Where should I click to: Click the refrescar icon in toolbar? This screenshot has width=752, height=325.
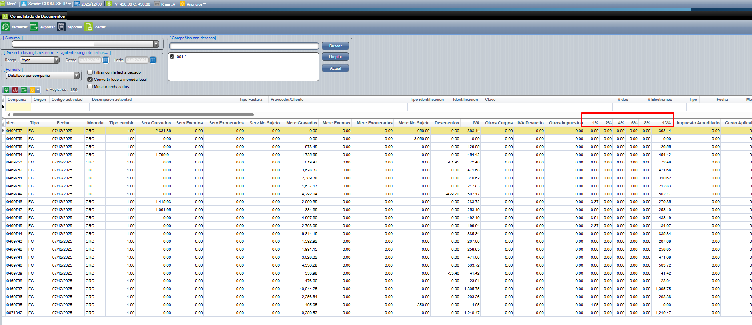point(6,27)
